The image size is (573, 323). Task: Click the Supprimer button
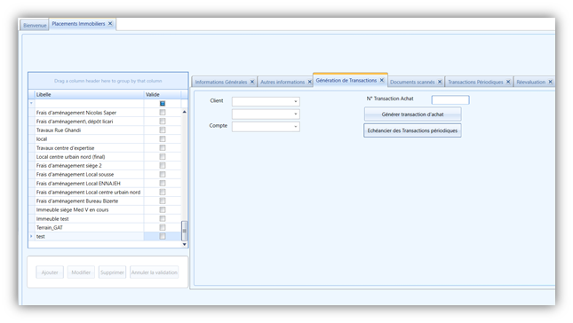click(112, 272)
